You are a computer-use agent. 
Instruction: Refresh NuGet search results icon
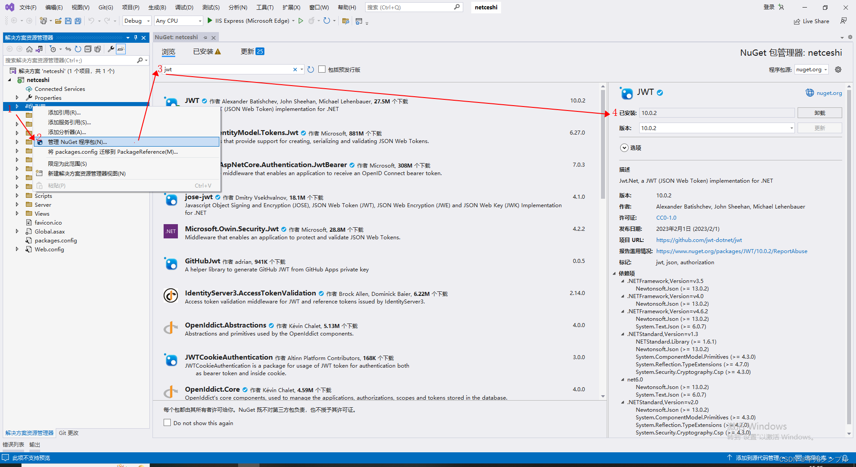pyautogui.click(x=311, y=70)
